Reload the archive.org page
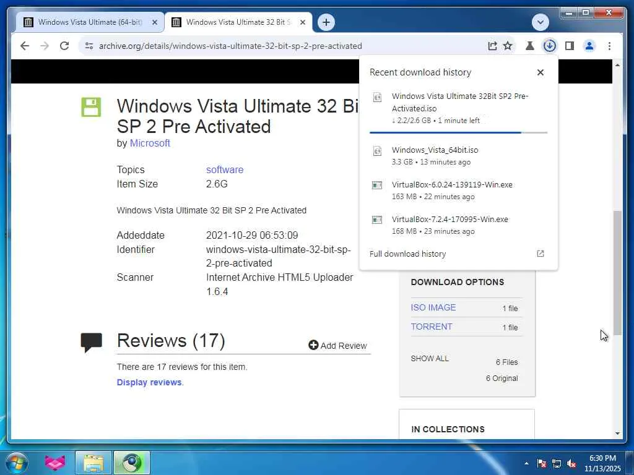634x475 pixels. pos(64,46)
